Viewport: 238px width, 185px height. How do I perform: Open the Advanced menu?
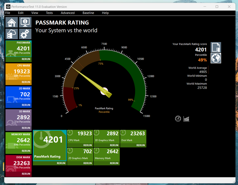68,13
